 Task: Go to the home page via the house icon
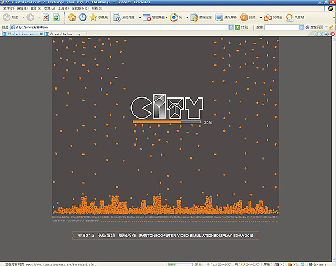[x=72, y=17]
